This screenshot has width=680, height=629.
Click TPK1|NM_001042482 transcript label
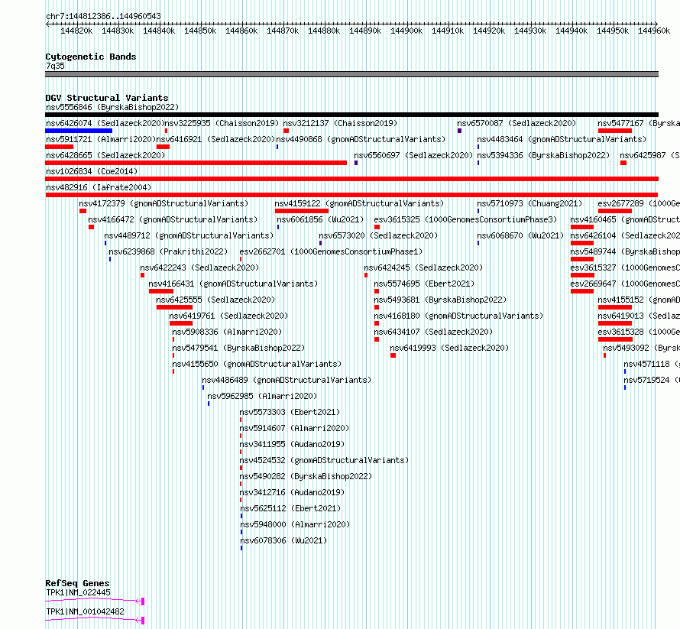(85, 611)
